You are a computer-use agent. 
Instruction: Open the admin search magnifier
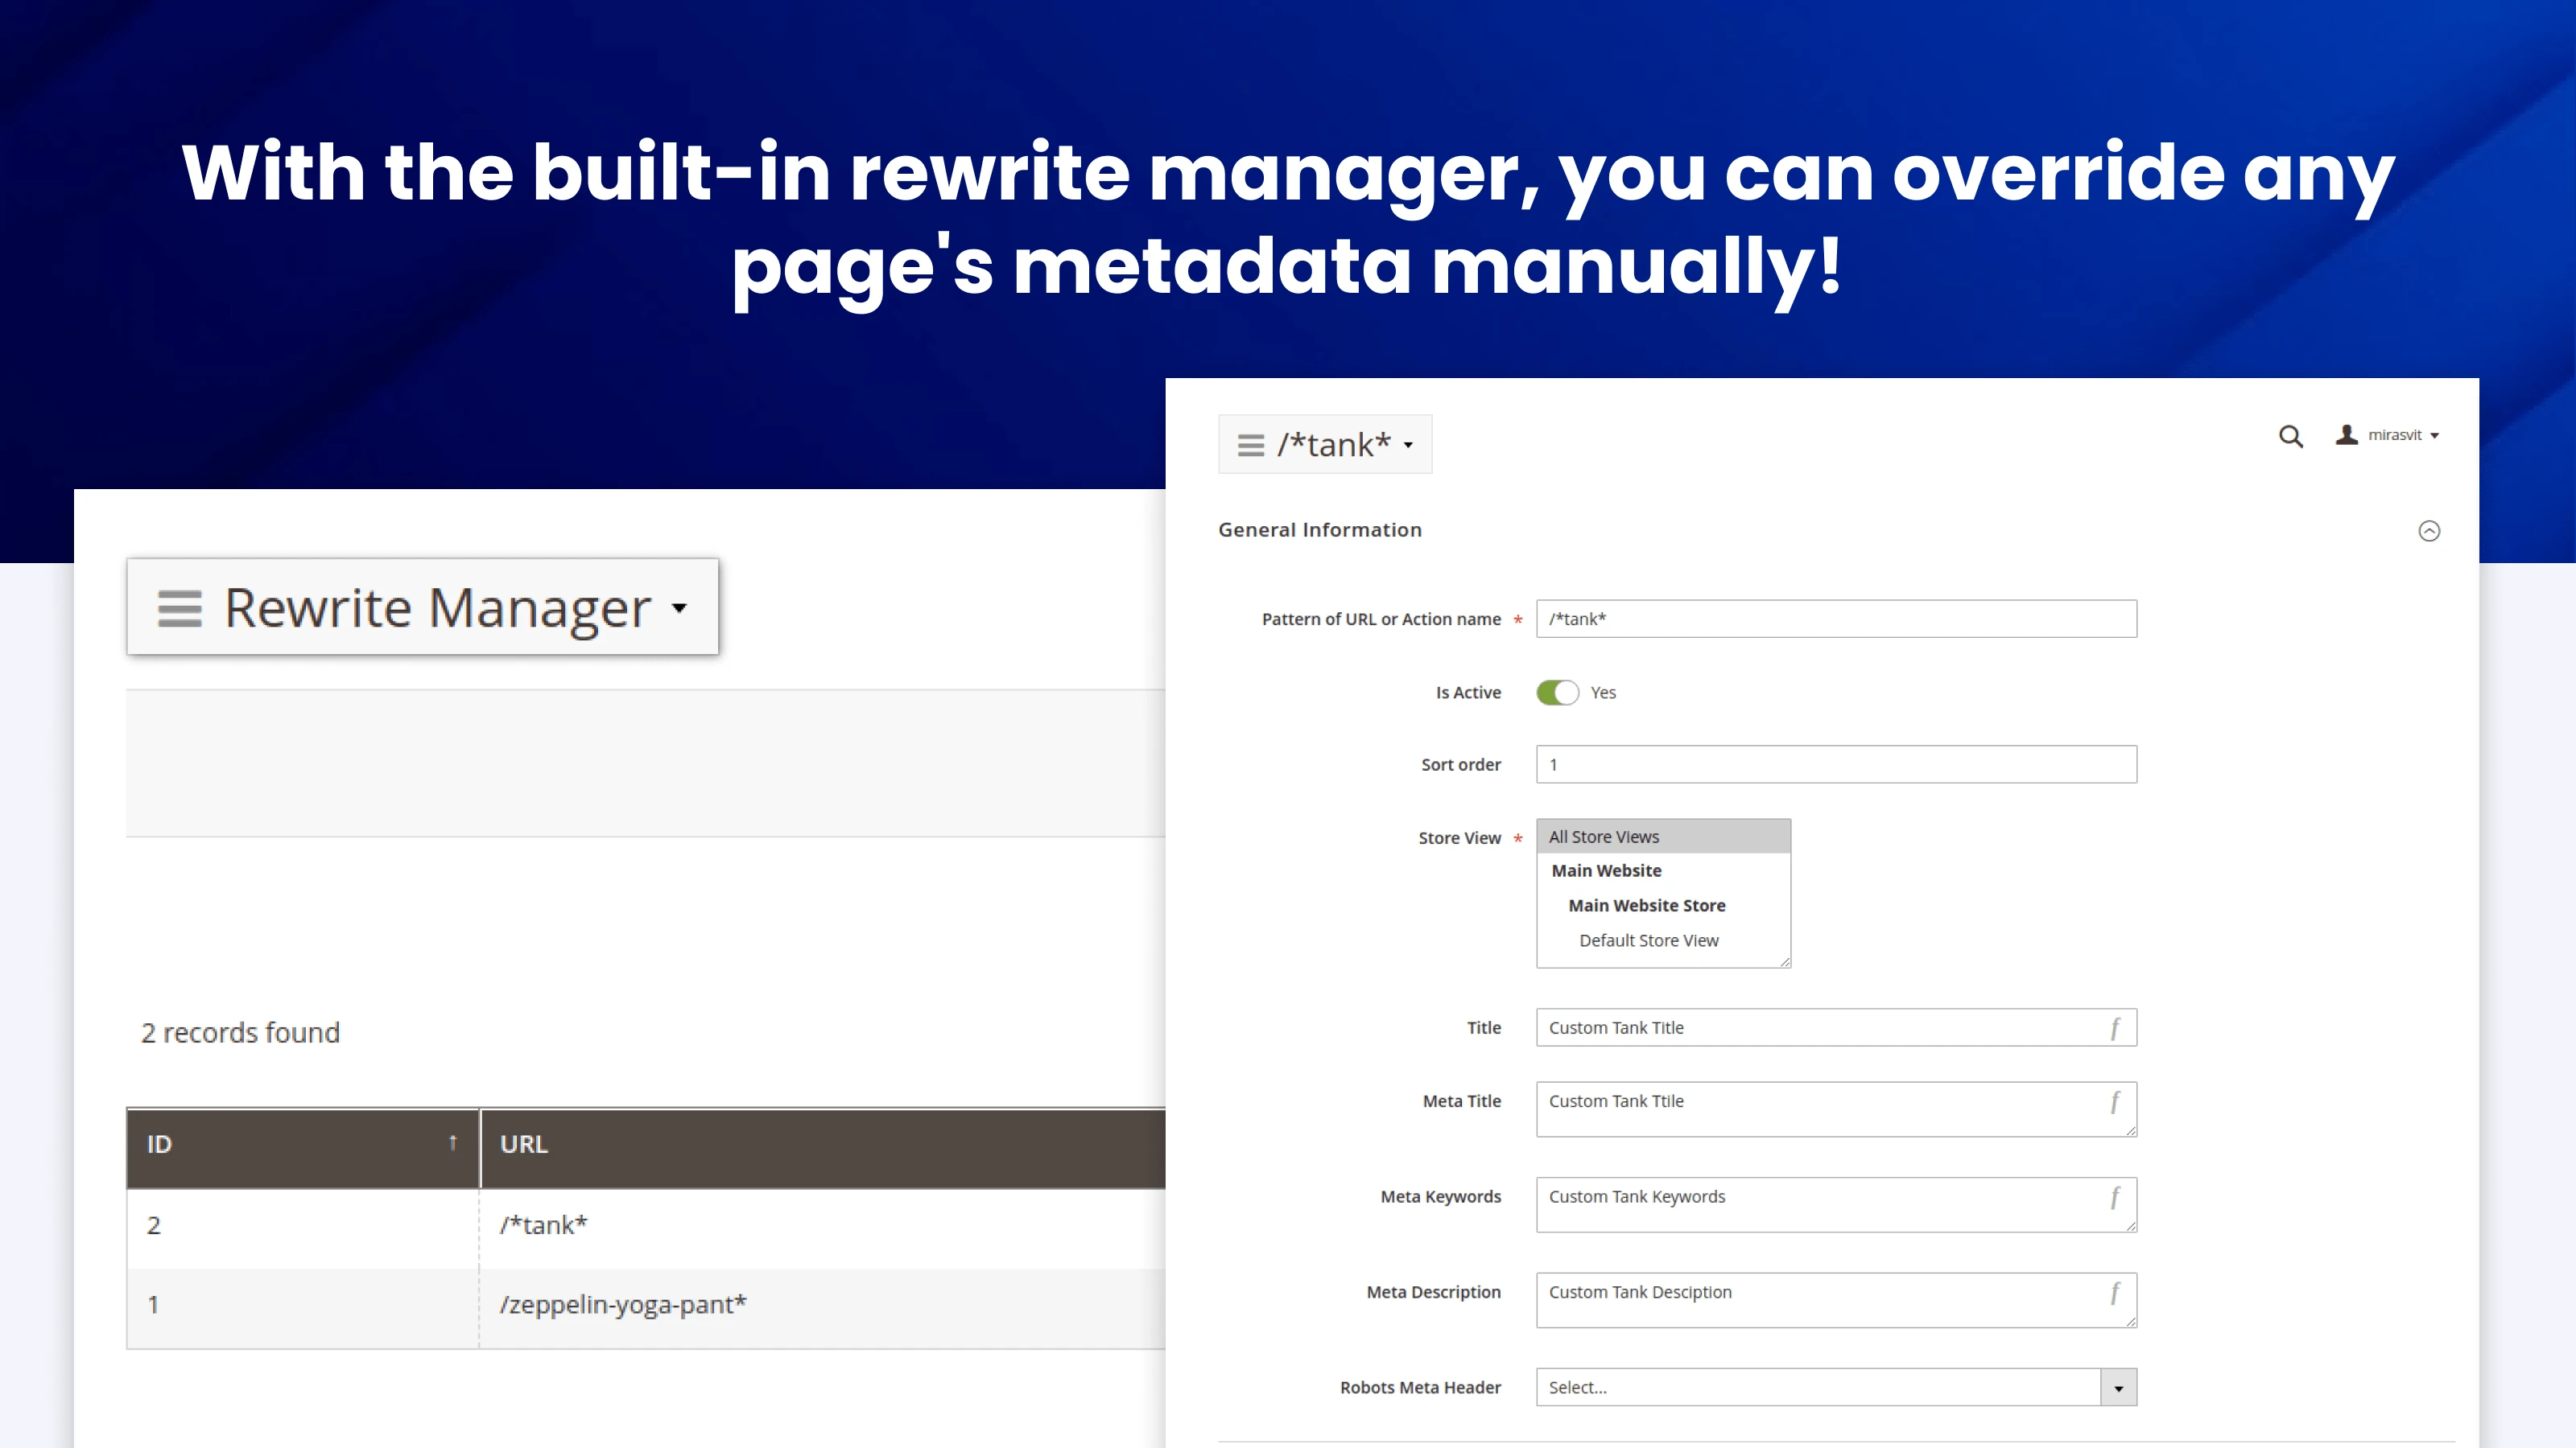point(2290,437)
